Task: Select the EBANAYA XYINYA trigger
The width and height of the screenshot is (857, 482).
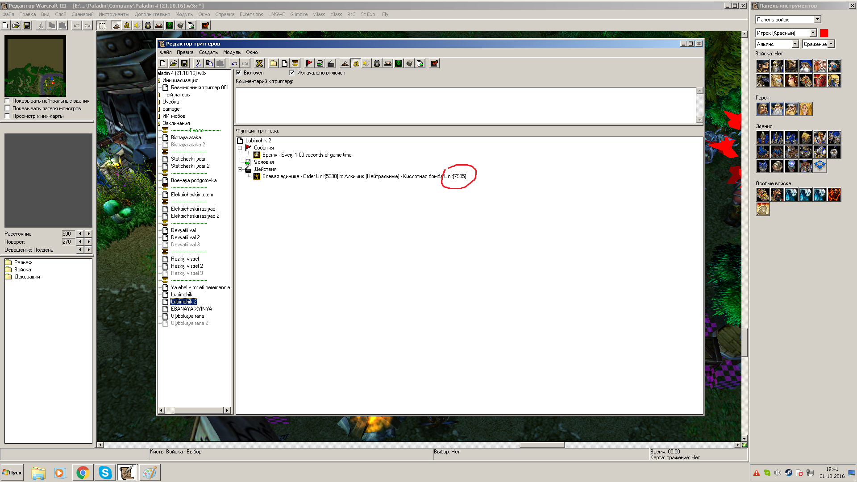Action: click(191, 309)
